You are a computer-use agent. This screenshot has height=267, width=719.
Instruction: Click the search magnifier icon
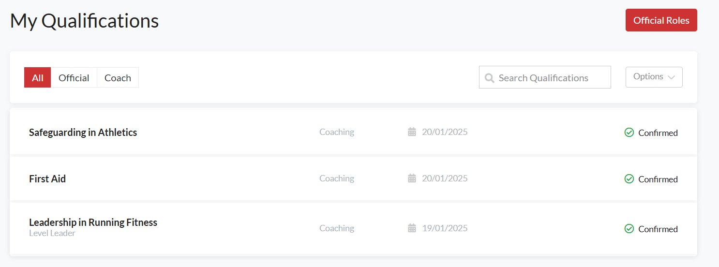[490, 78]
